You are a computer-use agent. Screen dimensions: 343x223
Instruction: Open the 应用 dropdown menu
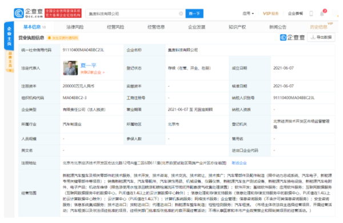(248, 14)
